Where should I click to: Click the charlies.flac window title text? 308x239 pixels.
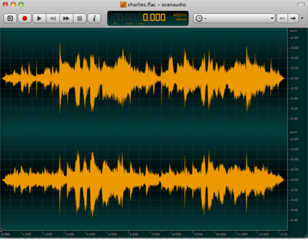point(157,4)
